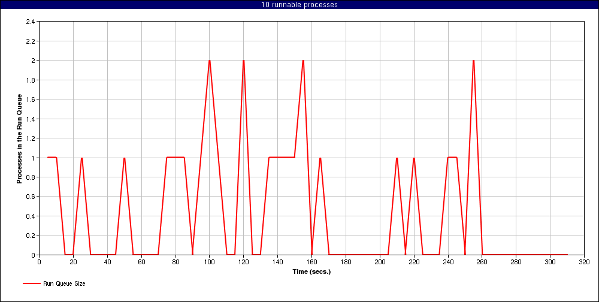
Task: Click the y-axis tick value 2.4
Action: (31, 22)
